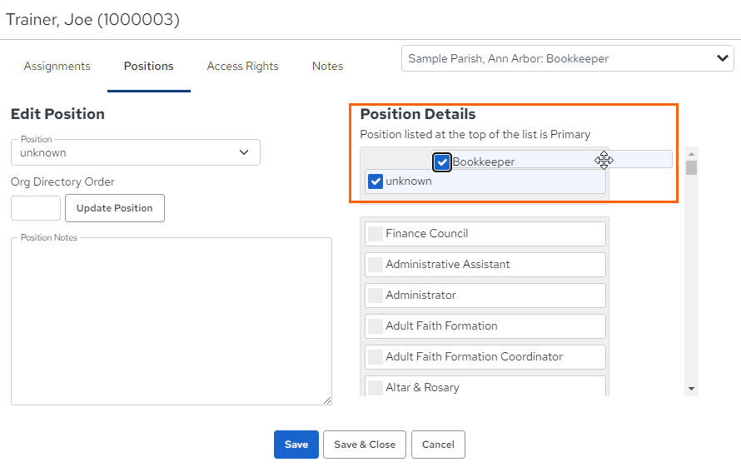This screenshot has height=467, width=741.
Task: Click the scroll-up arrow of positions list
Action: pos(691,154)
